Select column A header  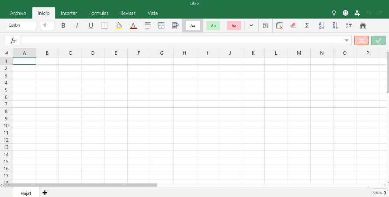[24, 53]
